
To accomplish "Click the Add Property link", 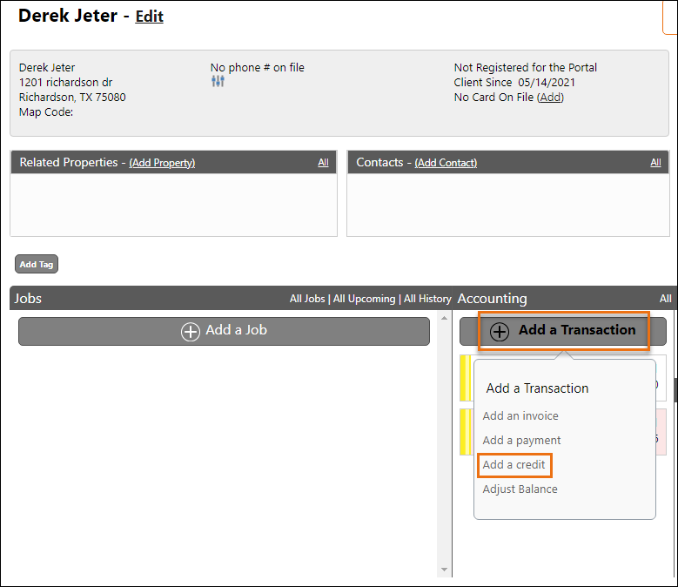I will (x=162, y=163).
